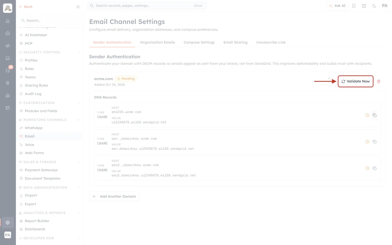The width and height of the screenshot is (392, 245).
Task: Delete acme.com domain with trash icon
Action: pos(379,81)
